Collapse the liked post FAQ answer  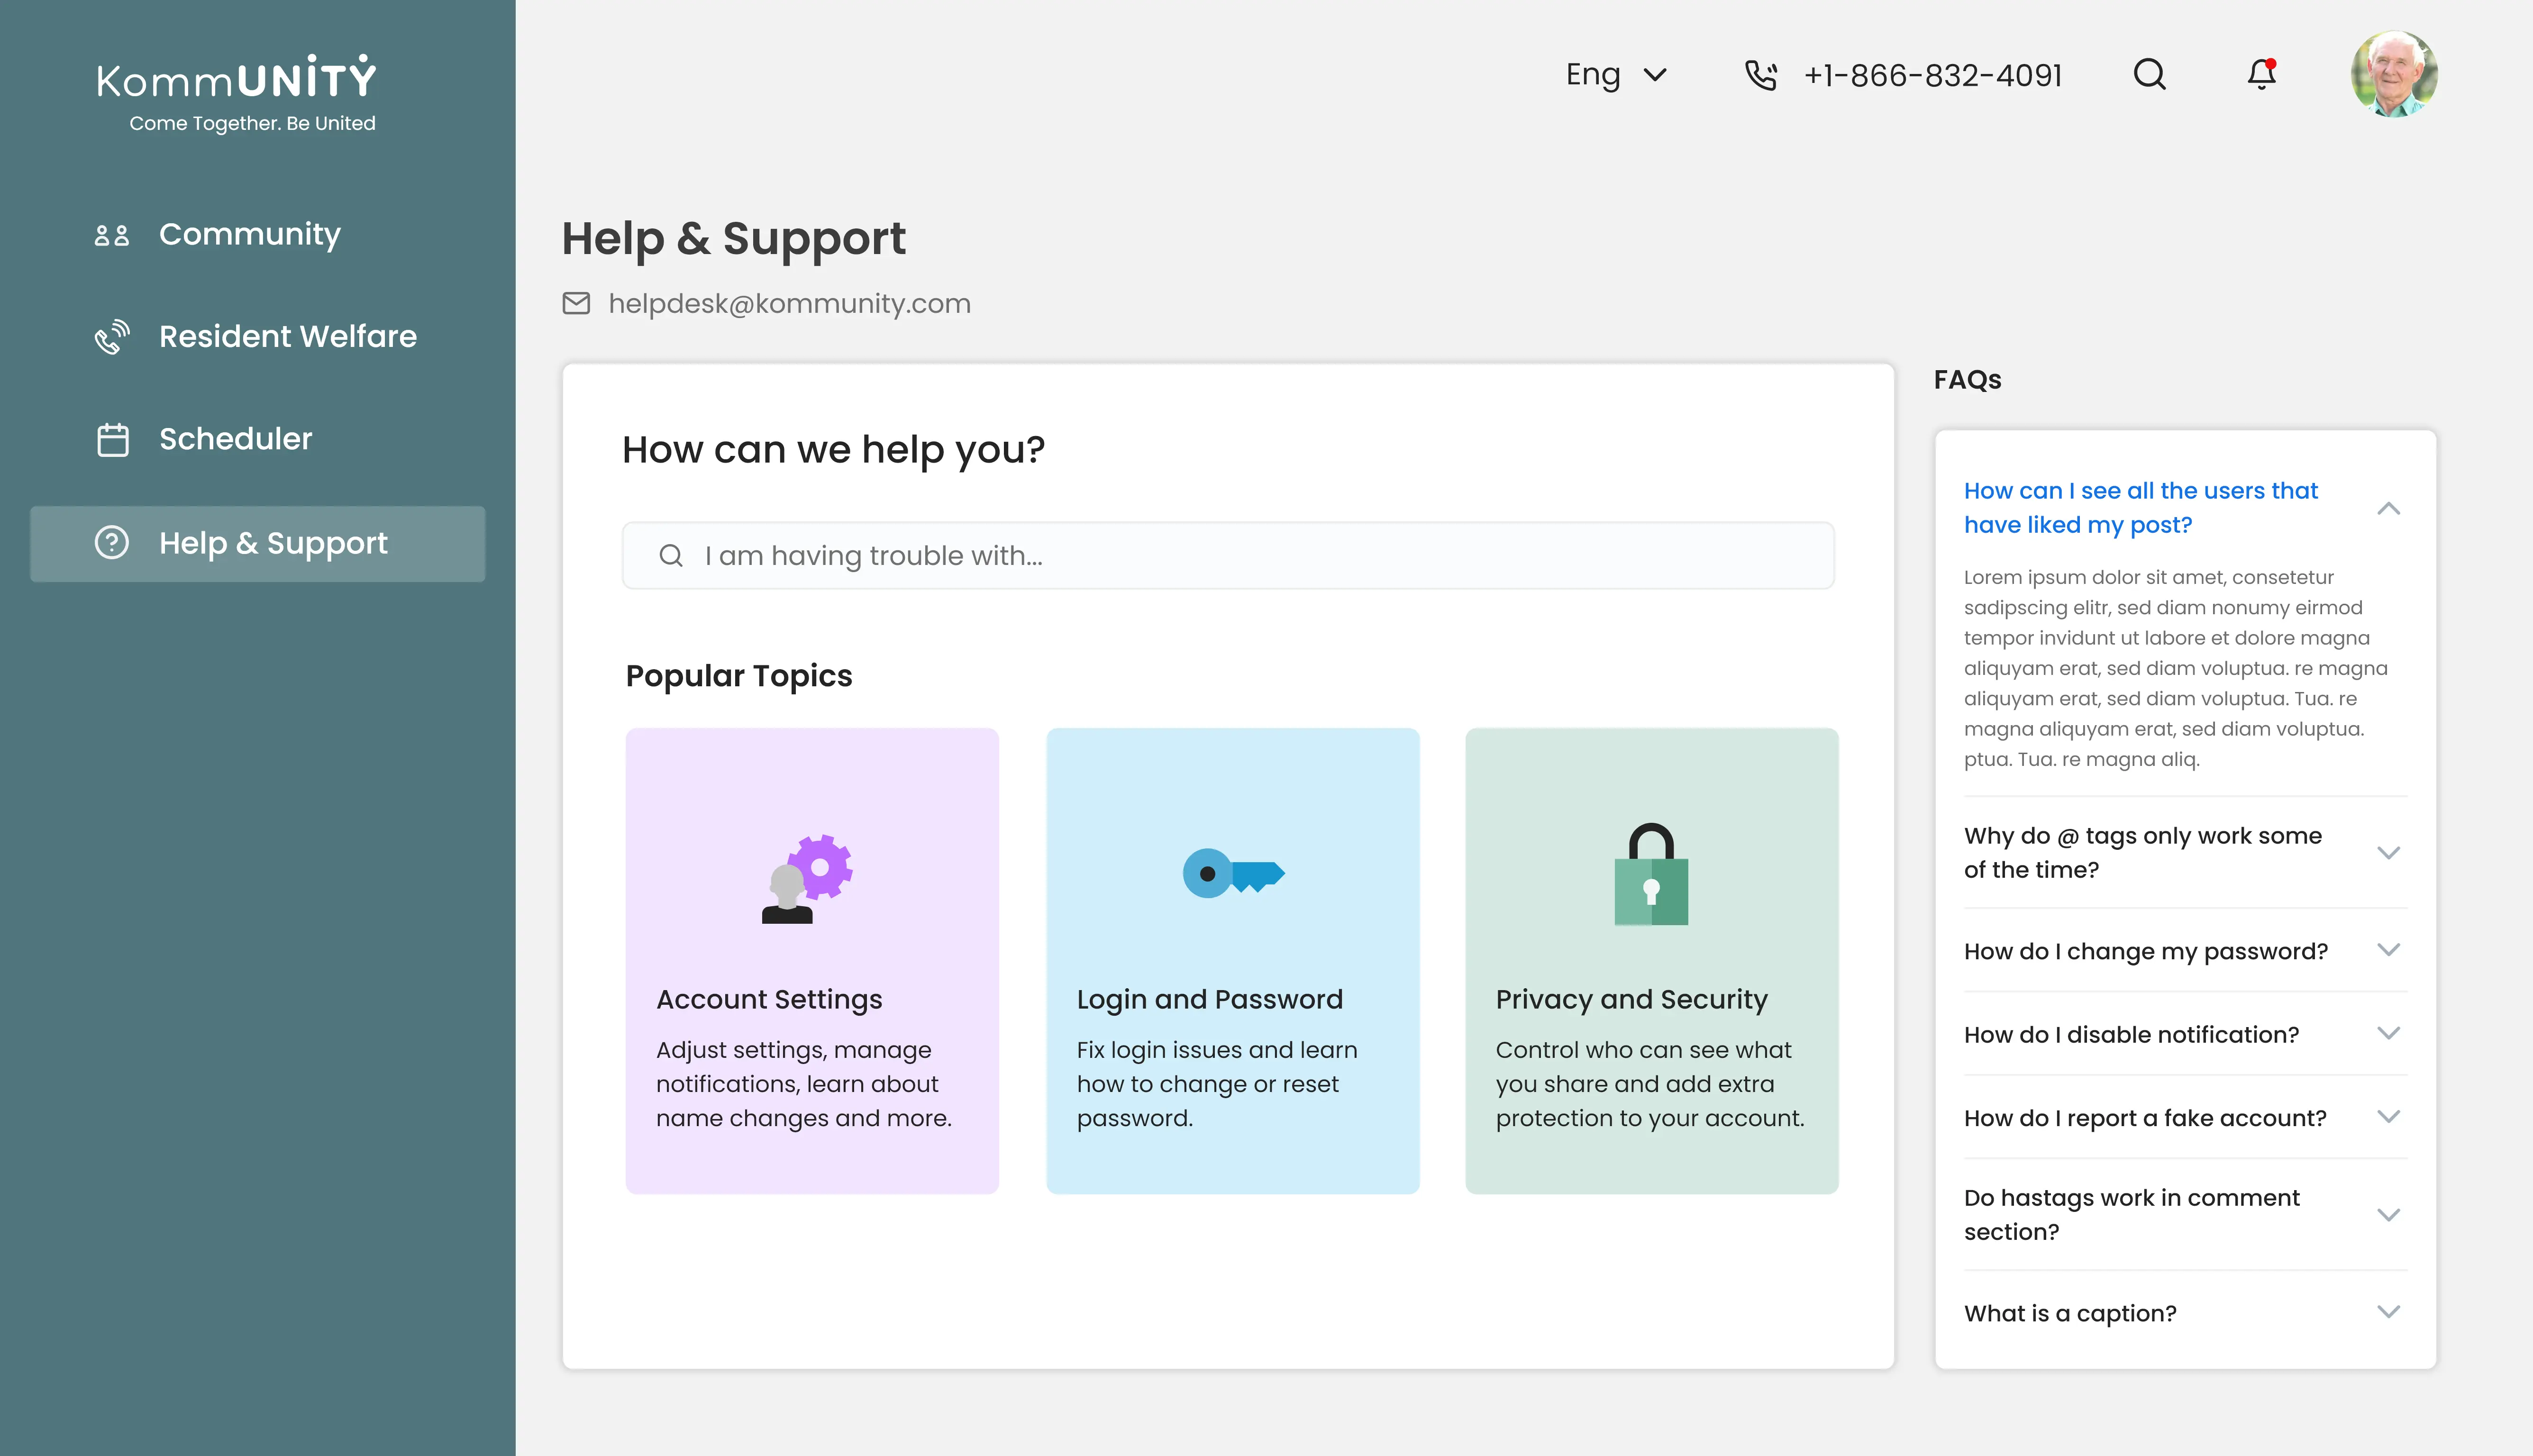coord(2388,508)
